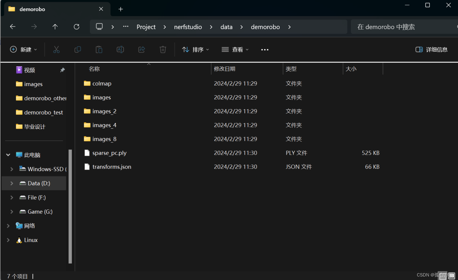The image size is (458, 280).
Task: Expand the File (F:) drive node
Action: (x=12, y=197)
